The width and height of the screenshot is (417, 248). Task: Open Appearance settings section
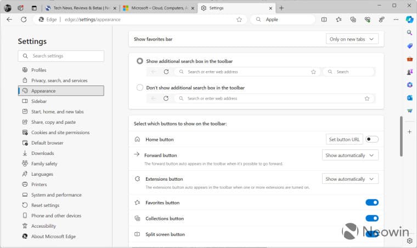(61, 91)
